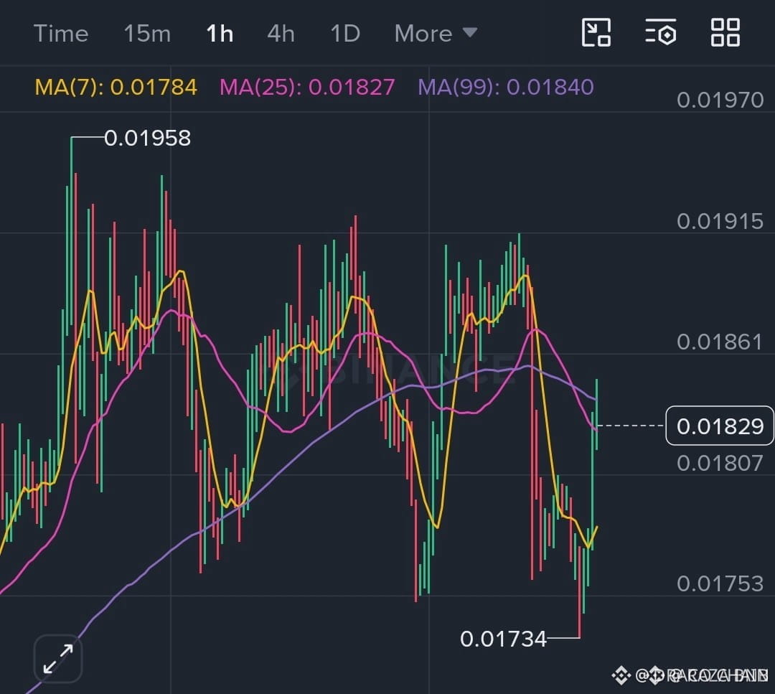Open the indicator settings icon

pyautogui.click(x=661, y=32)
